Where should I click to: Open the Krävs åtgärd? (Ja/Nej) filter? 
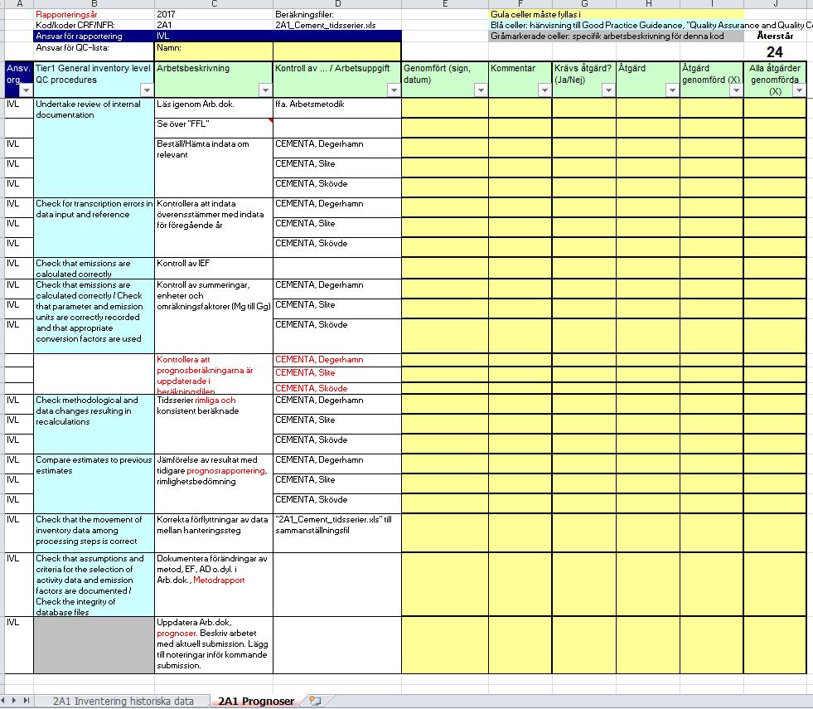point(608,90)
